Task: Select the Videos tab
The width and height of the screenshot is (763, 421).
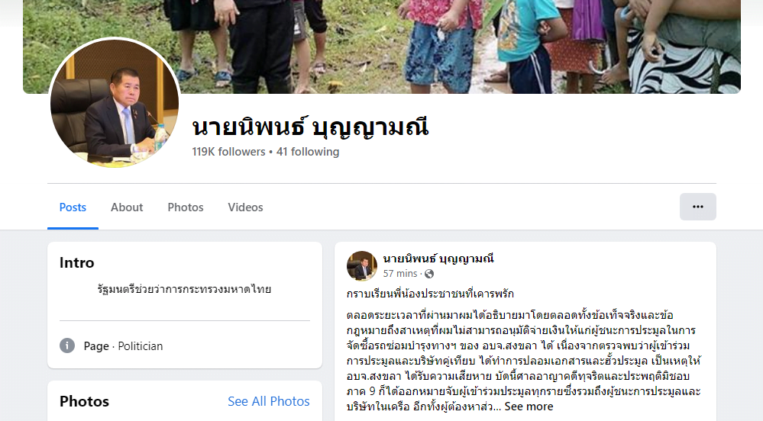Action: (x=245, y=207)
